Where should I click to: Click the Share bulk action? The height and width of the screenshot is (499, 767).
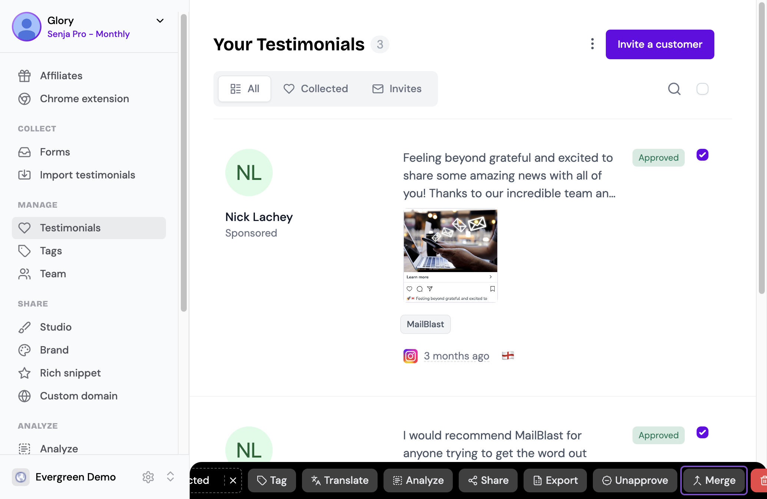coord(488,480)
